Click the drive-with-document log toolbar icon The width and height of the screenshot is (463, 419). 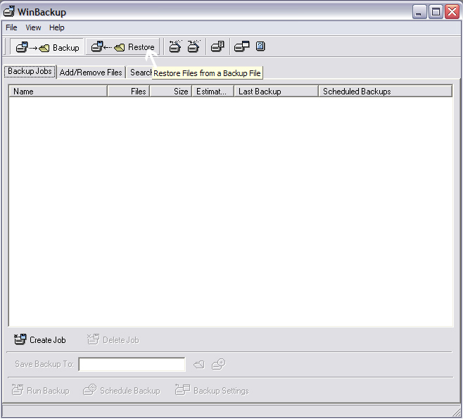click(217, 46)
